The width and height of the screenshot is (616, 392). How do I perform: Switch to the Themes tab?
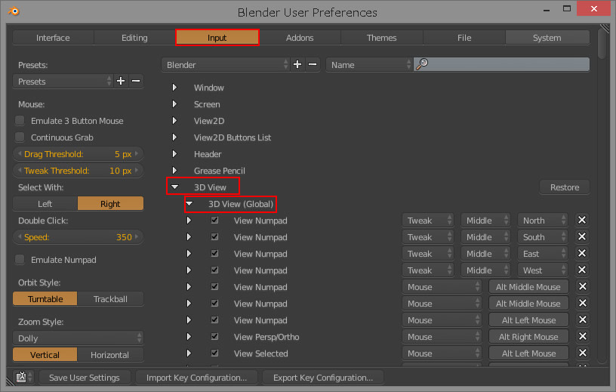pyautogui.click(x=382, y=38)
